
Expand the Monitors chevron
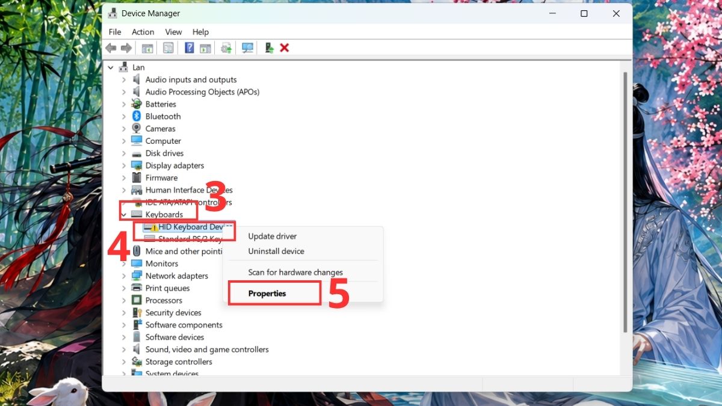(124, 263)
